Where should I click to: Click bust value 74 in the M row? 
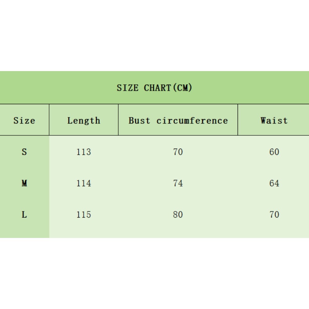tap(178, 184)
